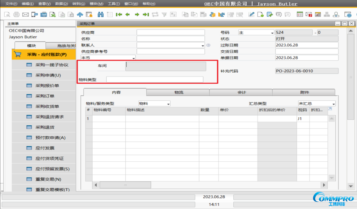Viewport: 357px width, 209px height.
Task: Open 采购报价单 from the menu
Action: tap(44, 86)
